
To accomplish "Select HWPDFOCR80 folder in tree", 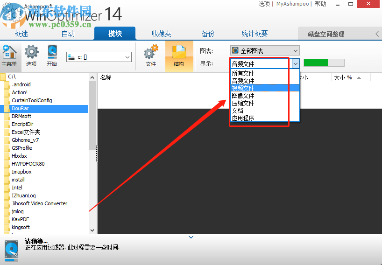I will (28, 164).
